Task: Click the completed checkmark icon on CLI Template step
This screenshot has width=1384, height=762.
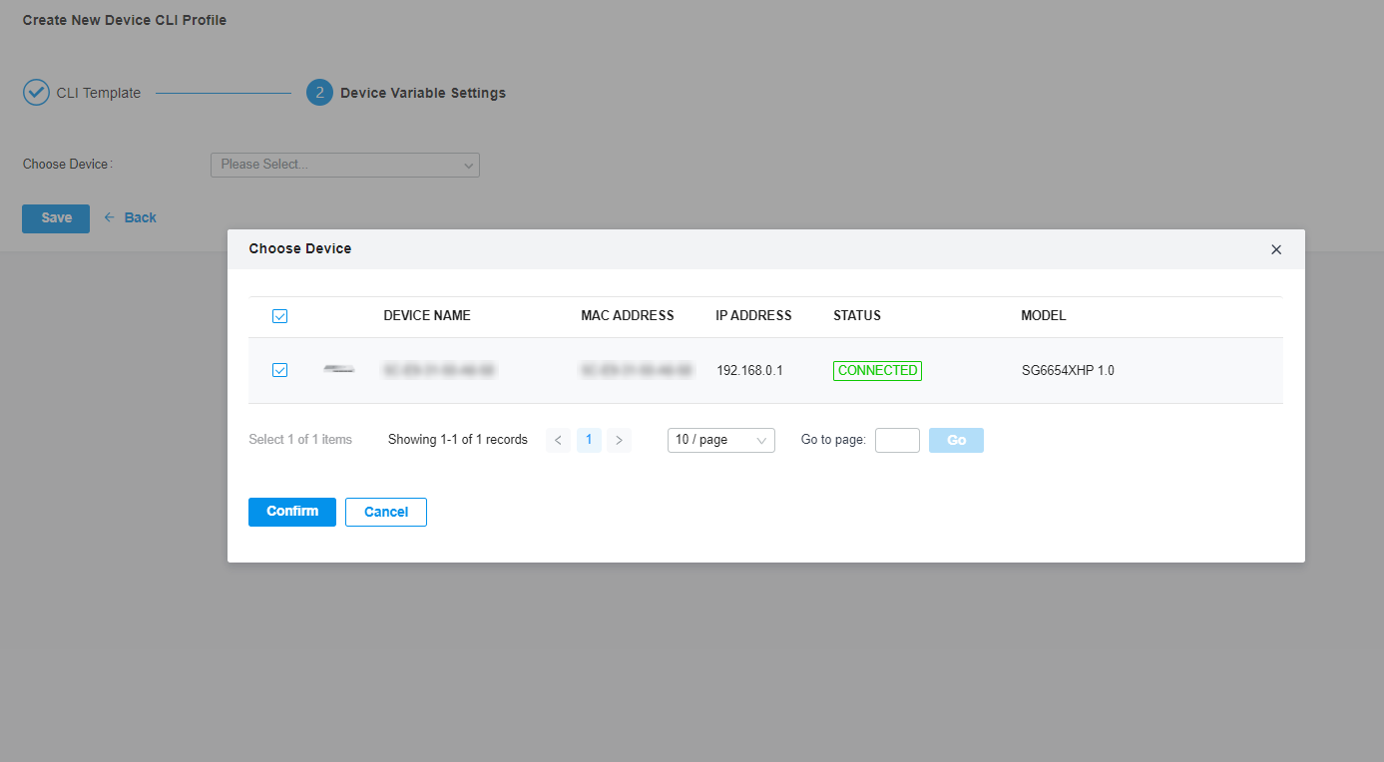Action: (36, 92)
